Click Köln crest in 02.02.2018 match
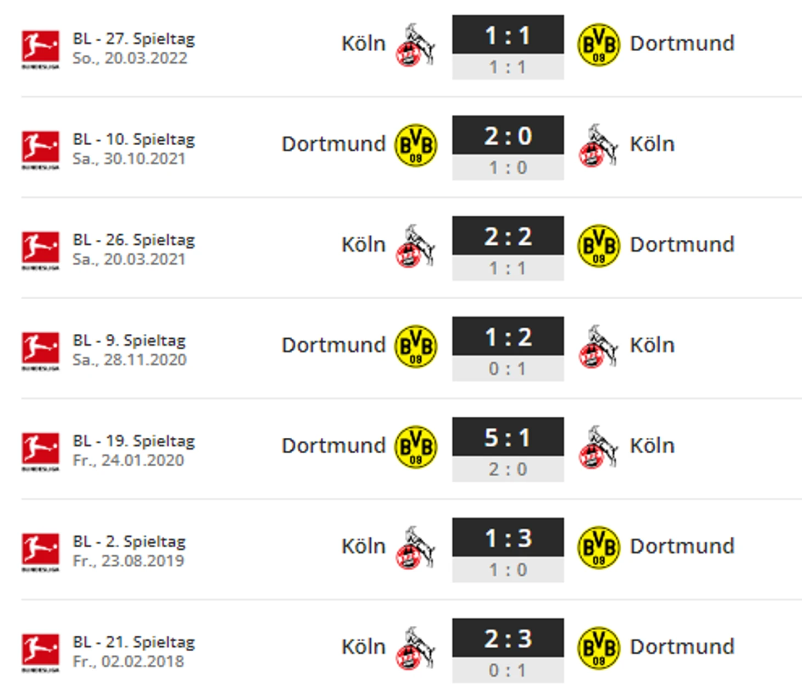Image resolution: width=802 pixels, height=694 pixels. point(415,648)
